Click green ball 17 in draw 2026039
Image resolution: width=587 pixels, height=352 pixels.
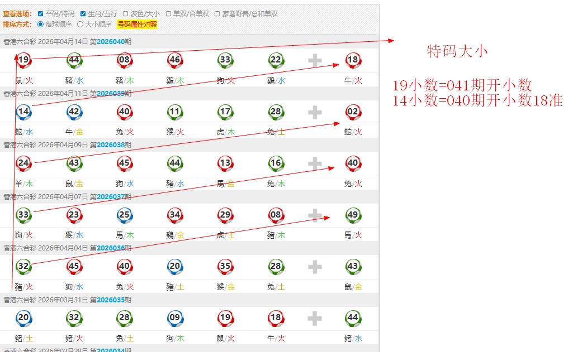225,112
